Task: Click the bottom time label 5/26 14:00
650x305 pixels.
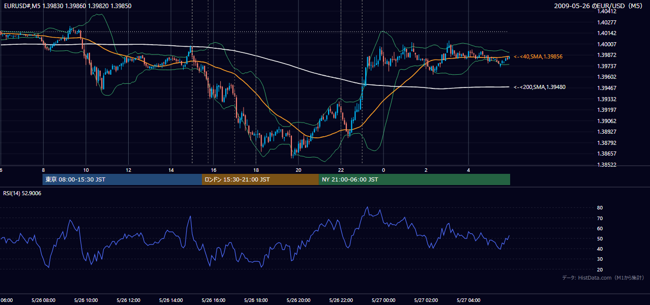Action: point(171,300)
